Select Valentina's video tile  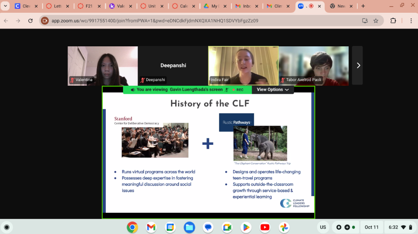103,66
